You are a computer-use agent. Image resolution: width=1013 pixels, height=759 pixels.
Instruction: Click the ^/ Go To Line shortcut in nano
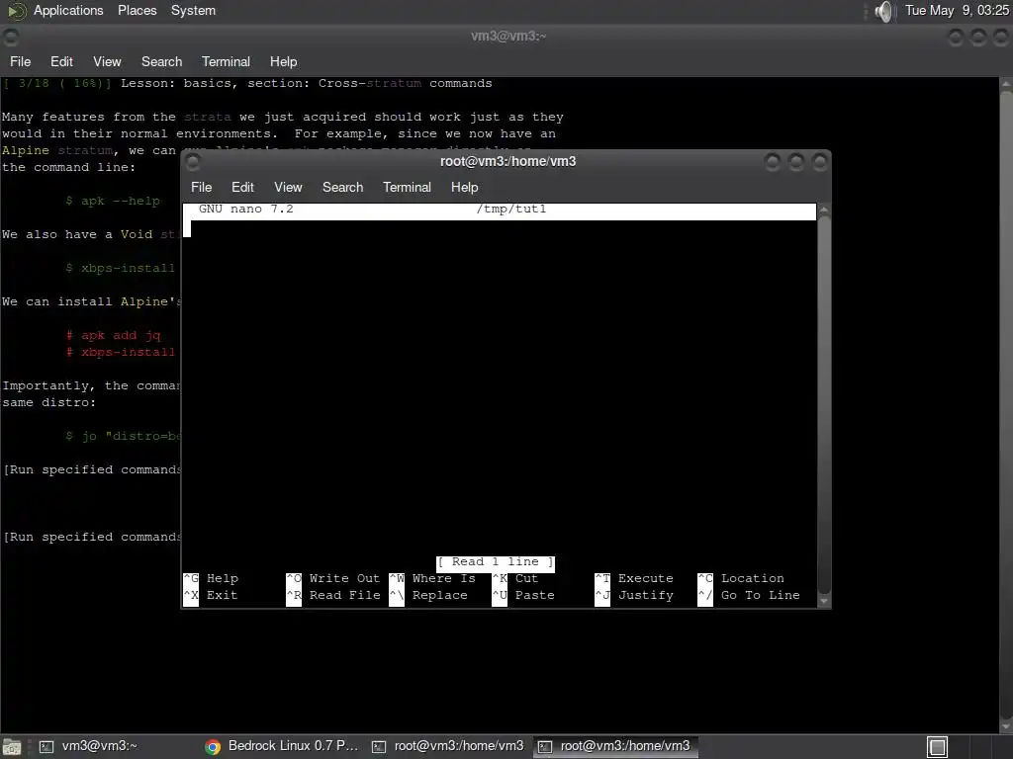749,595
